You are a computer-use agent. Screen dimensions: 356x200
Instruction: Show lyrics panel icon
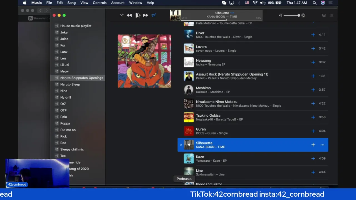pos(324,15)
